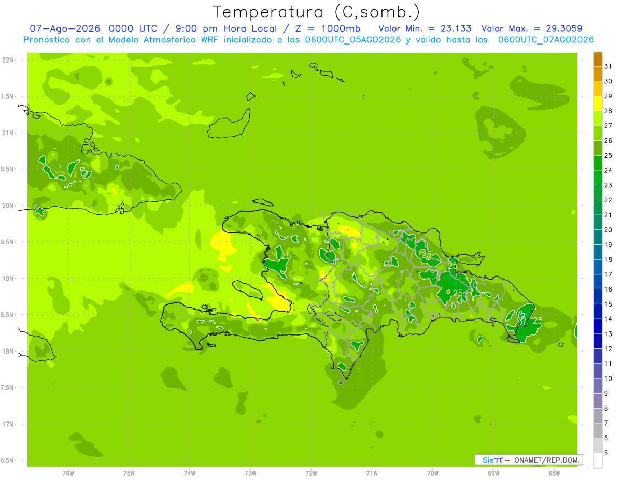Click the 0.5N latitude label

8,169
